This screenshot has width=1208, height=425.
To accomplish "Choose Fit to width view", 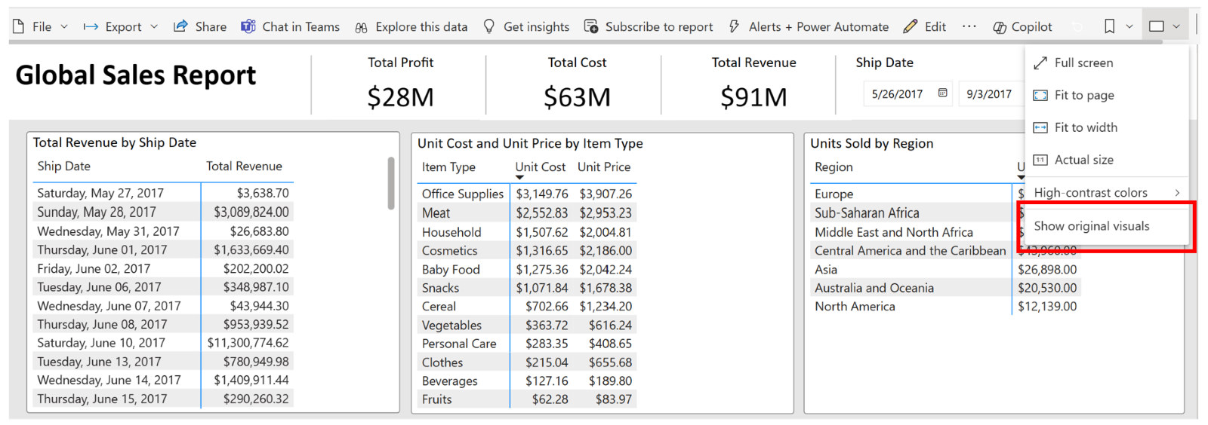I will (1107, 127).
